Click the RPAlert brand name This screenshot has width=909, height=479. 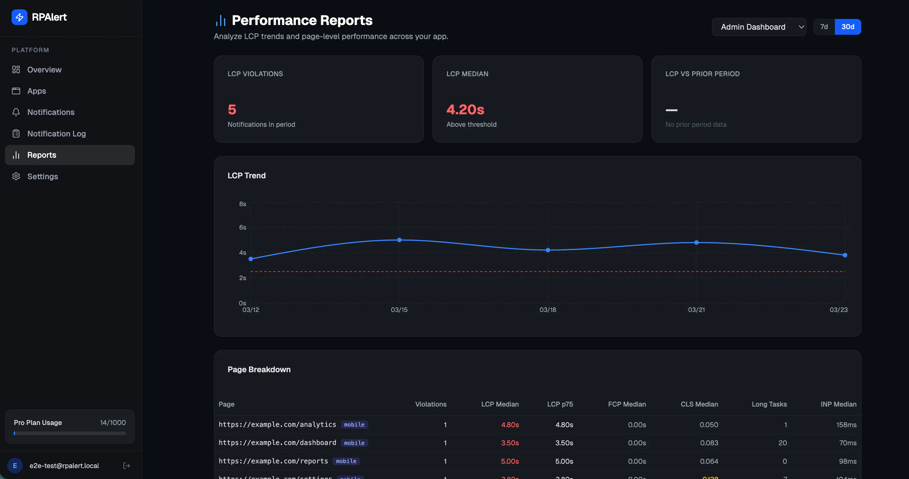coord(49,17)
